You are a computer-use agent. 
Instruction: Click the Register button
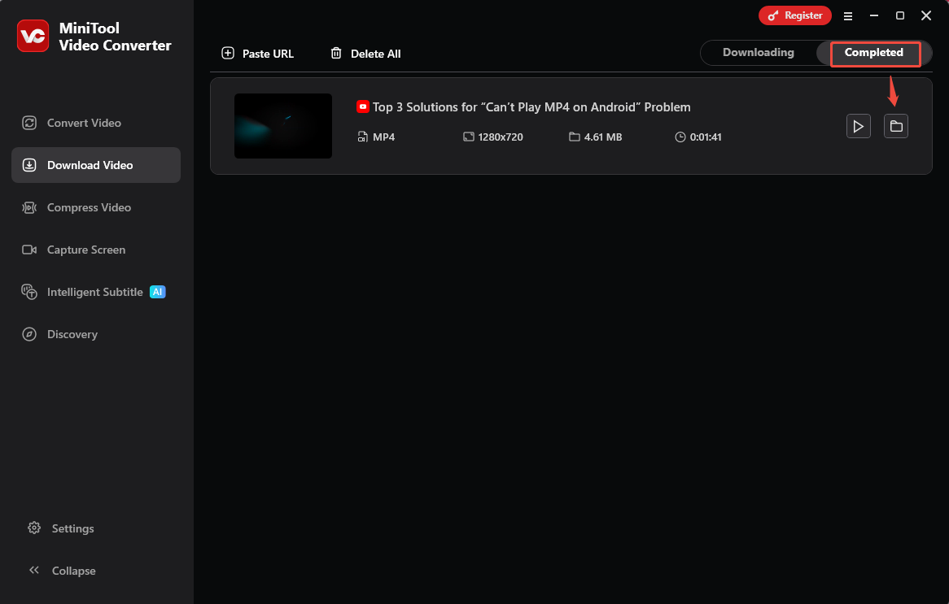point(794,15)
